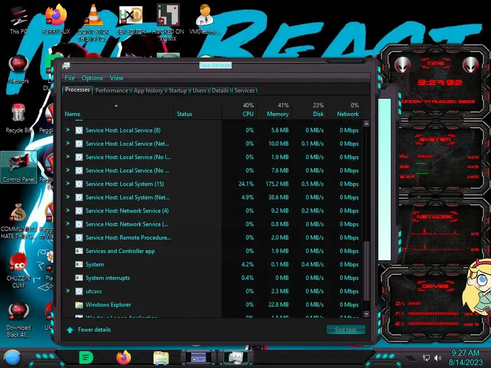
Task: Open the VLC cone desktop icon
Action: (x=94, y=23)
